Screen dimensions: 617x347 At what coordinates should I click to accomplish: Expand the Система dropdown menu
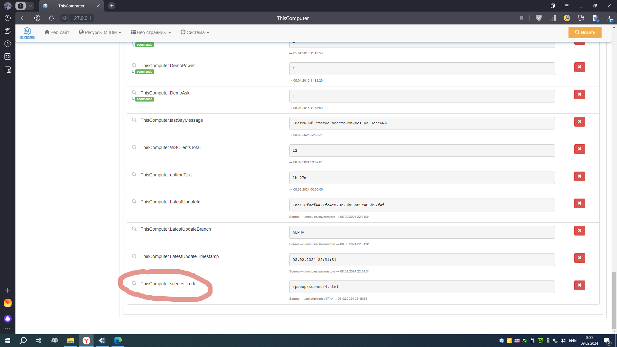click(195, 32)
